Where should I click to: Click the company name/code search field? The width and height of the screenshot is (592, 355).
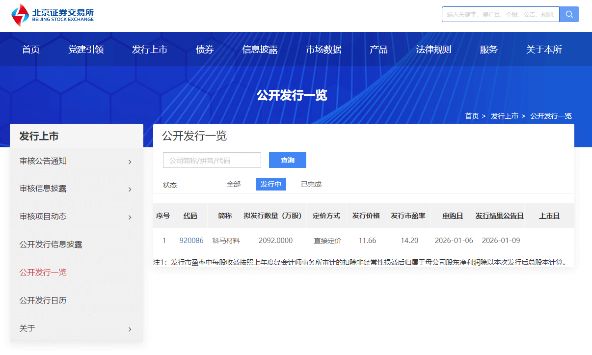212,160
